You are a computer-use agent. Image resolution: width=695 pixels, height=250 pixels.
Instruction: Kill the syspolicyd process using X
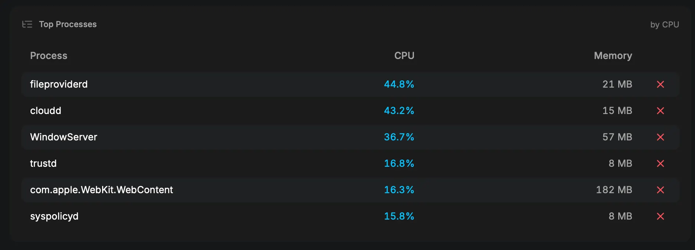[x=660, y=216]
